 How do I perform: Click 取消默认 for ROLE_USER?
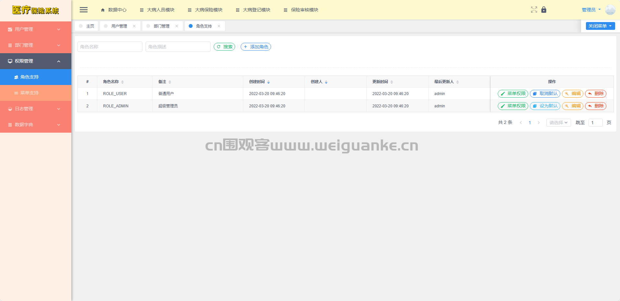point(545,94)
